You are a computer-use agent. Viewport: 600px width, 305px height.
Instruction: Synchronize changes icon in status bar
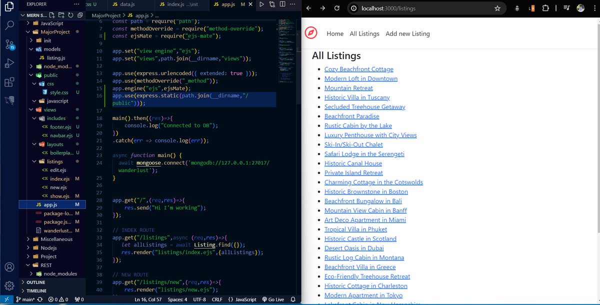pyautogui.click(x=39, y=299)
